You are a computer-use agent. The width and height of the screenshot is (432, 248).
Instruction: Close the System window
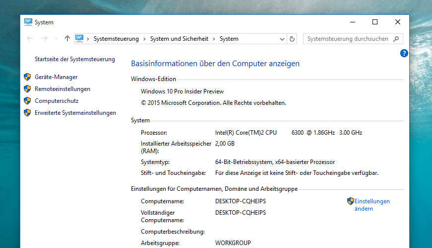coord(398,22)
